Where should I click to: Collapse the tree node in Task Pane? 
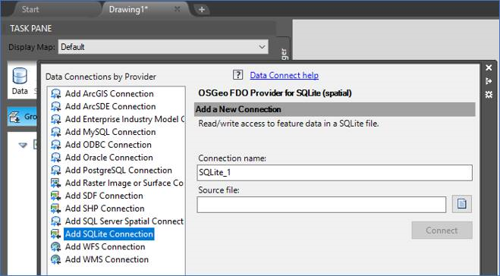23,146
